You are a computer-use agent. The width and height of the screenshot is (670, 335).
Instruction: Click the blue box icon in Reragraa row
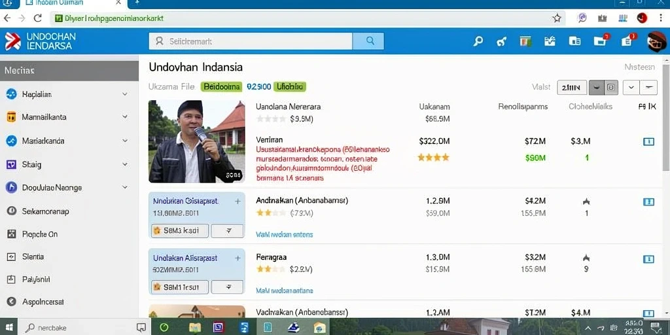pos(648,259)
